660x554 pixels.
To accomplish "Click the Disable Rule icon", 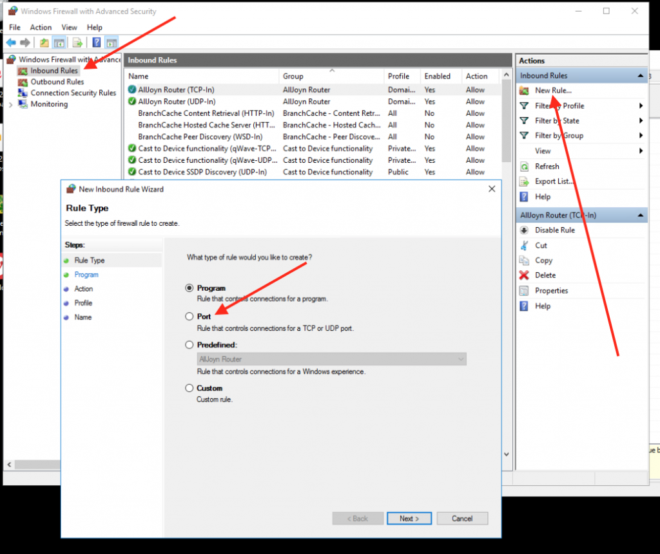I will [524, 230].
